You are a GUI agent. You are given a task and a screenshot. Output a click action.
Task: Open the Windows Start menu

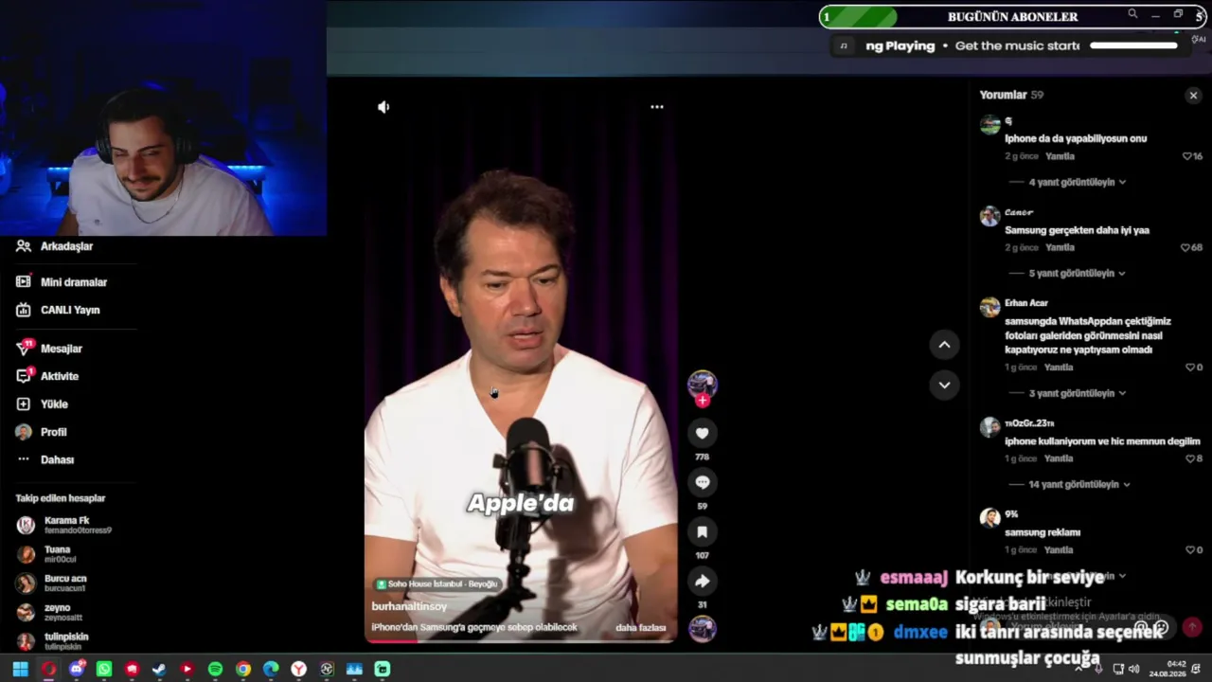tap(20, 669)
